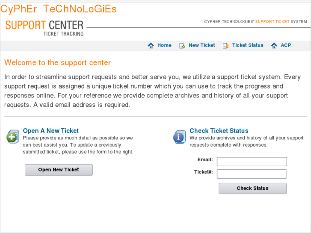Click the Ticket Status page icon
The height and width of the screenshot is (233, 311).
[225, 45]
